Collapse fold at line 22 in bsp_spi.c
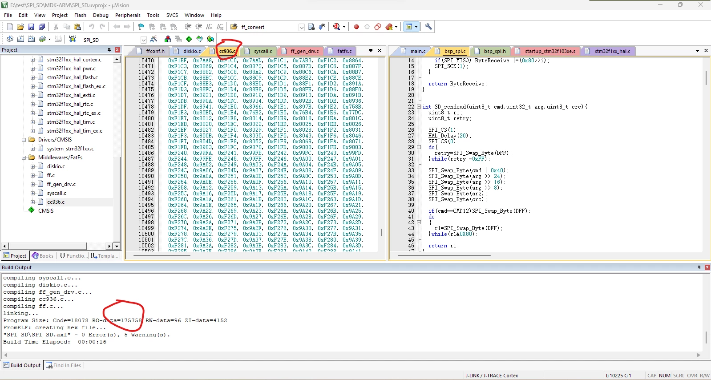The width and height of the screenshot is (711, 380). coord(419,107)
